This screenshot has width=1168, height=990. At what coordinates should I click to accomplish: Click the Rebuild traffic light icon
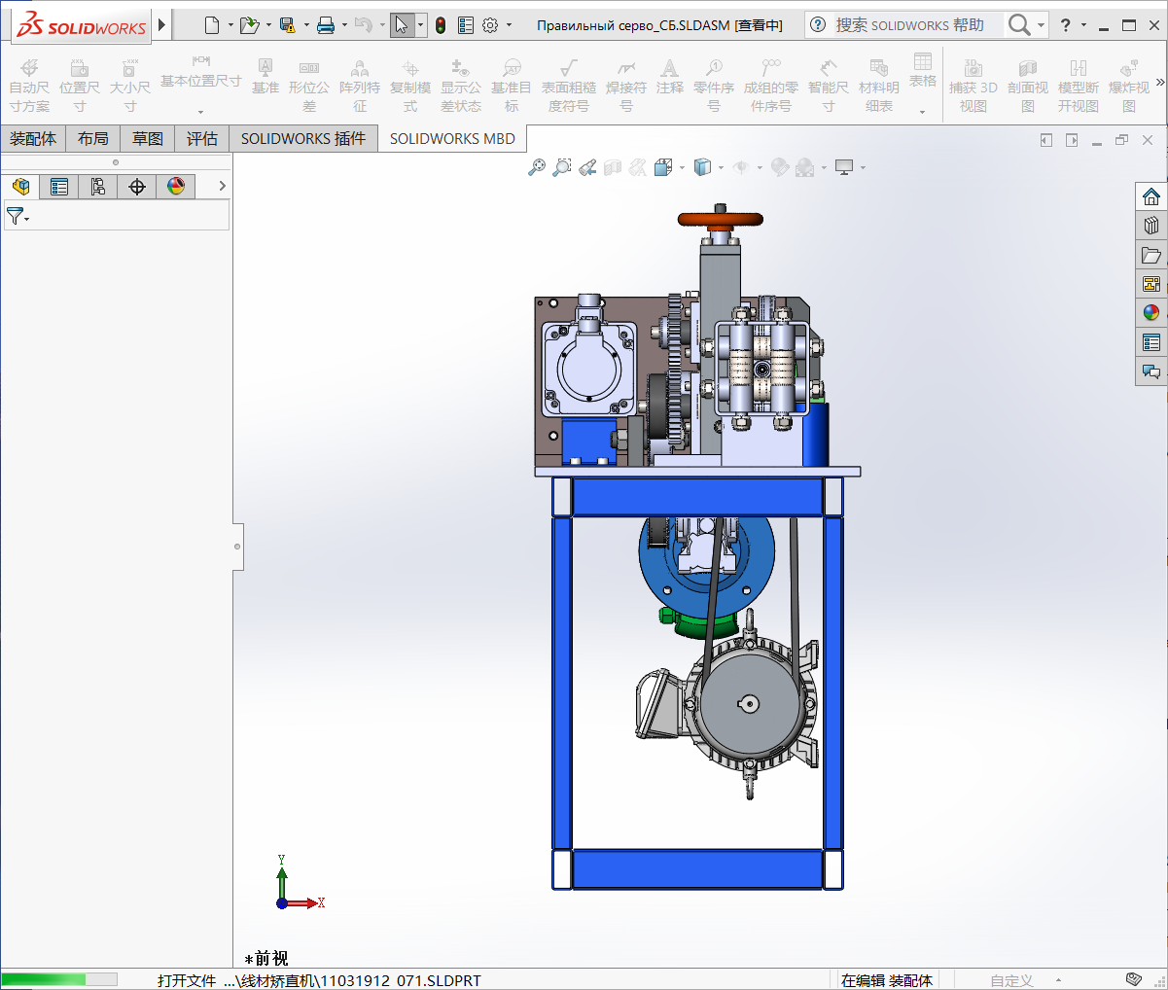coord(441,25)
